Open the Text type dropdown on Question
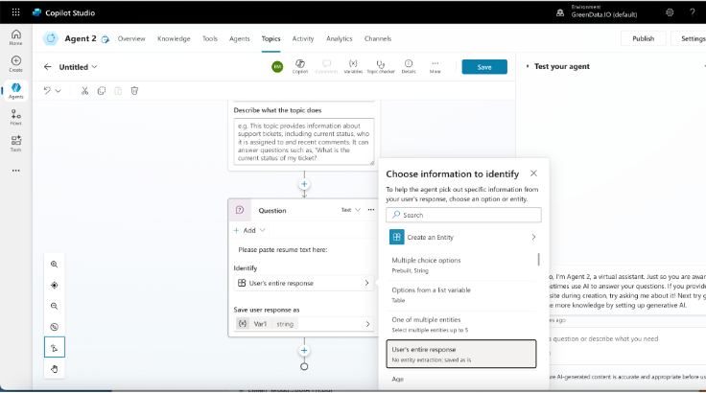The image size is (706, 393). coord(351,210)
